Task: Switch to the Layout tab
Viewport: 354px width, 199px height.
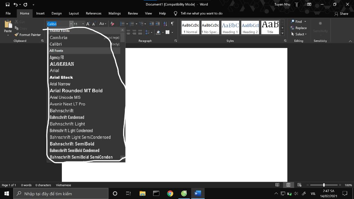Action: point(74,13)
